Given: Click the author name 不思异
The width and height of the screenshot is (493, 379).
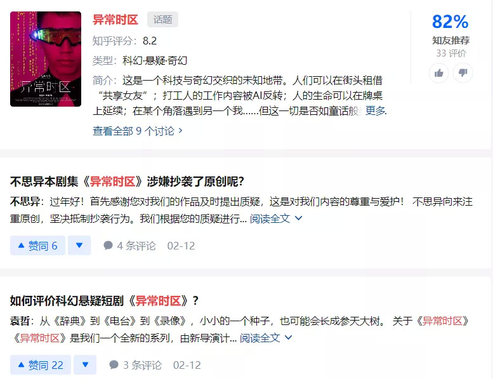Looking at the screenshot, I should pos(25,201).
